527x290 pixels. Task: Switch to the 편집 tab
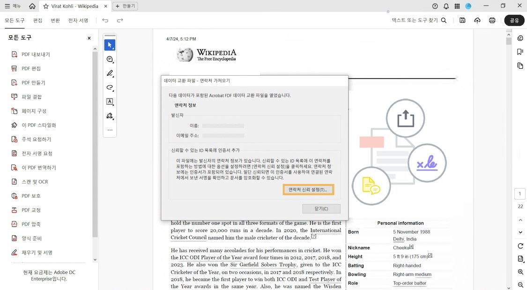click(37, 20)
